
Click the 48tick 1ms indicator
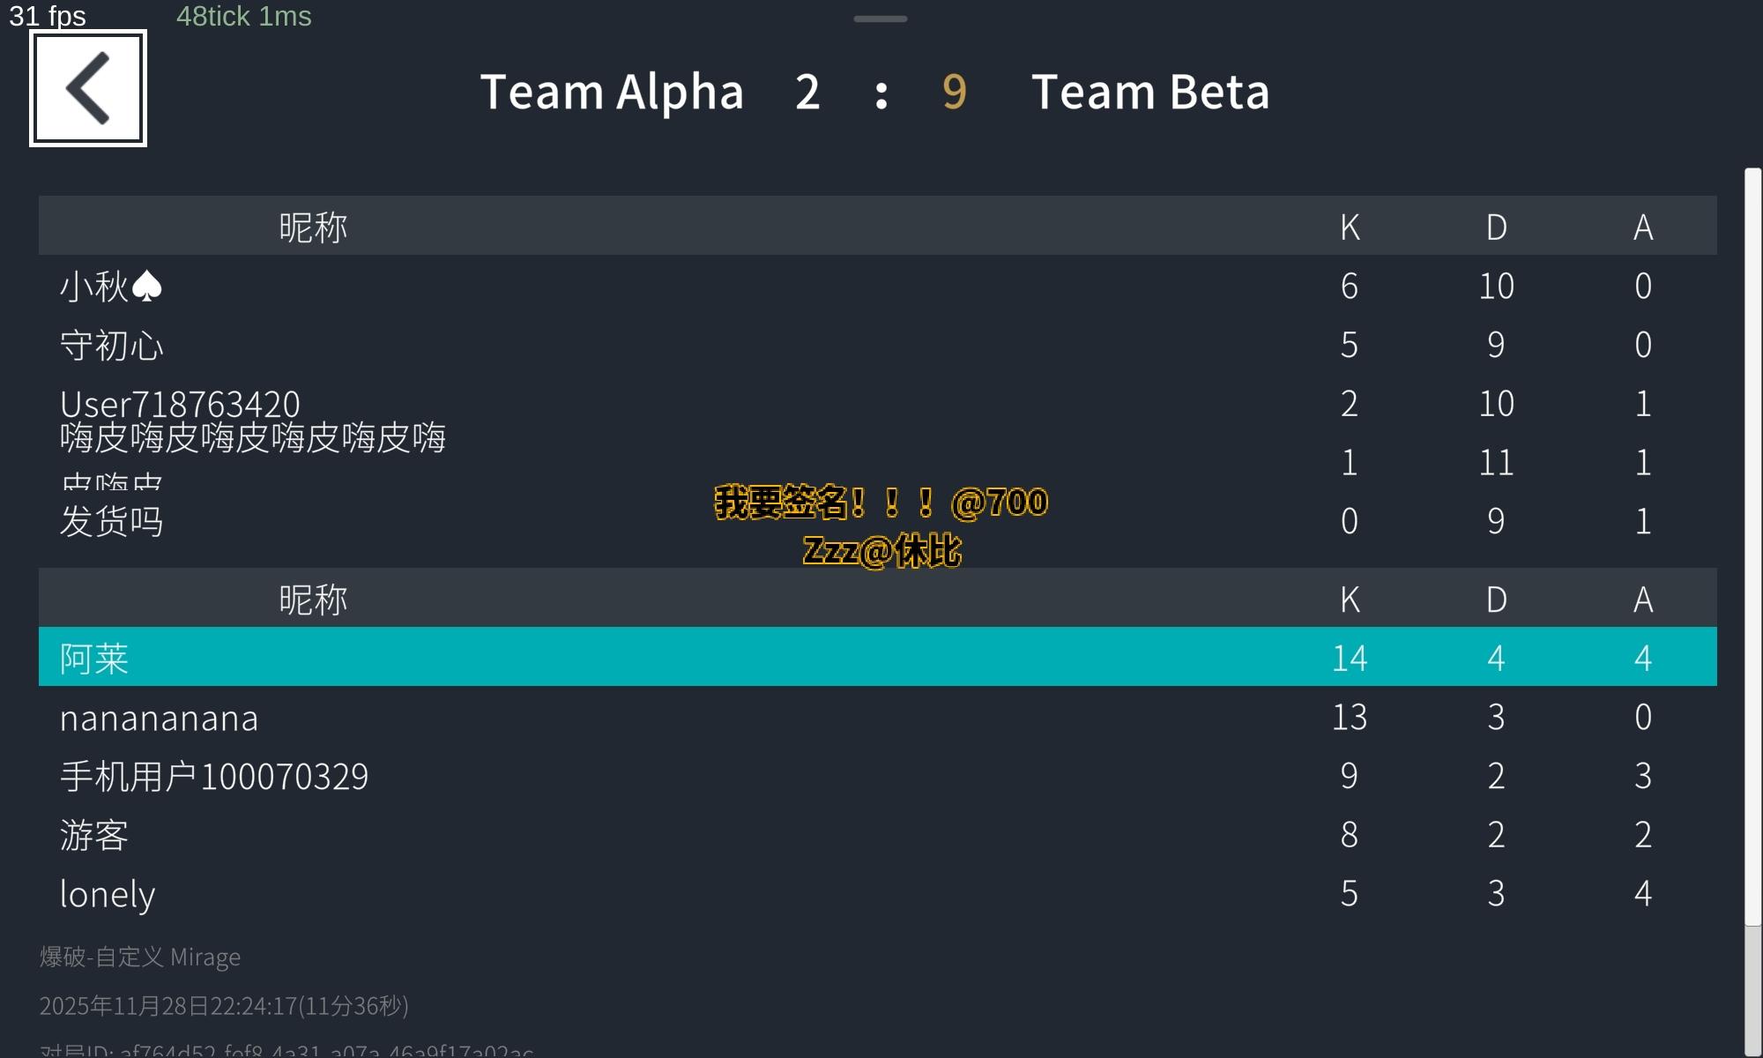coord(244,16)
